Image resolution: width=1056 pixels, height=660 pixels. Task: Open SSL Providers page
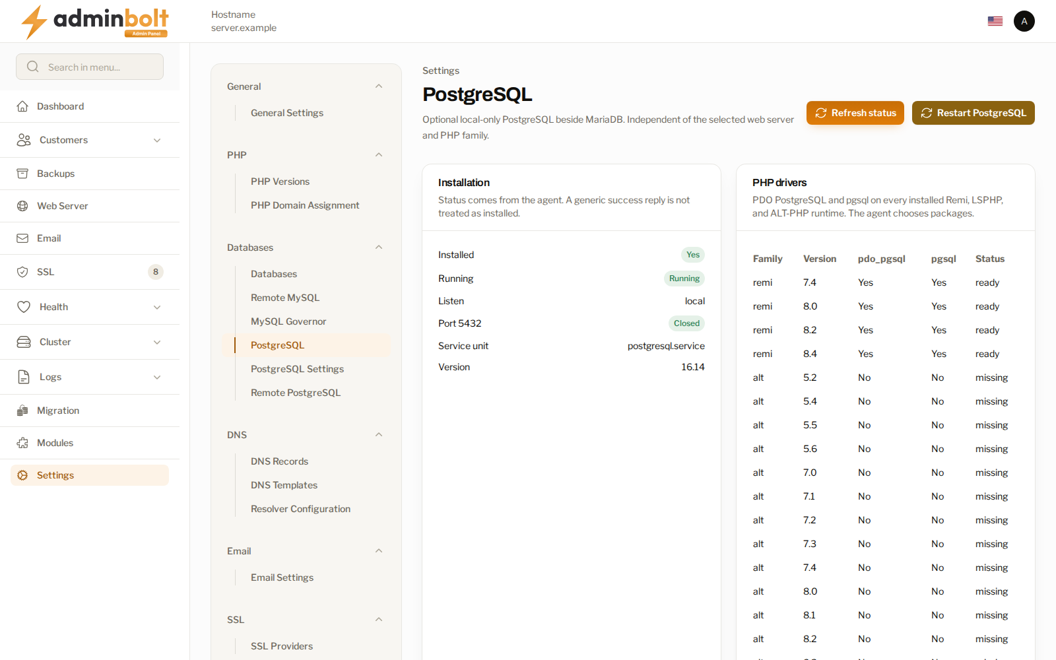tap(282, 646)
